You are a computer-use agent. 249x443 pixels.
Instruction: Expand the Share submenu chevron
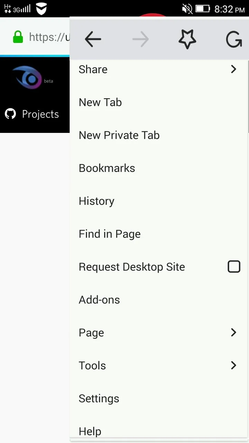pos(234,69)
